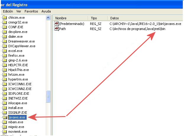
Task: Click the install.exe folder icon
Action: [4, 108]
